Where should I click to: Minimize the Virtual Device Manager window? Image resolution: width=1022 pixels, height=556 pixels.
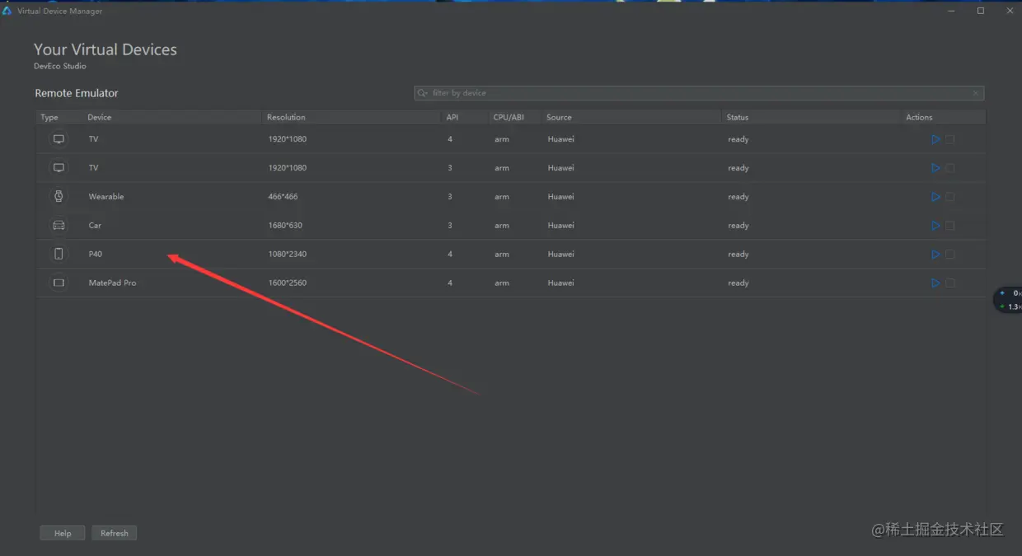pyautogui.click(x=951, y=11)
